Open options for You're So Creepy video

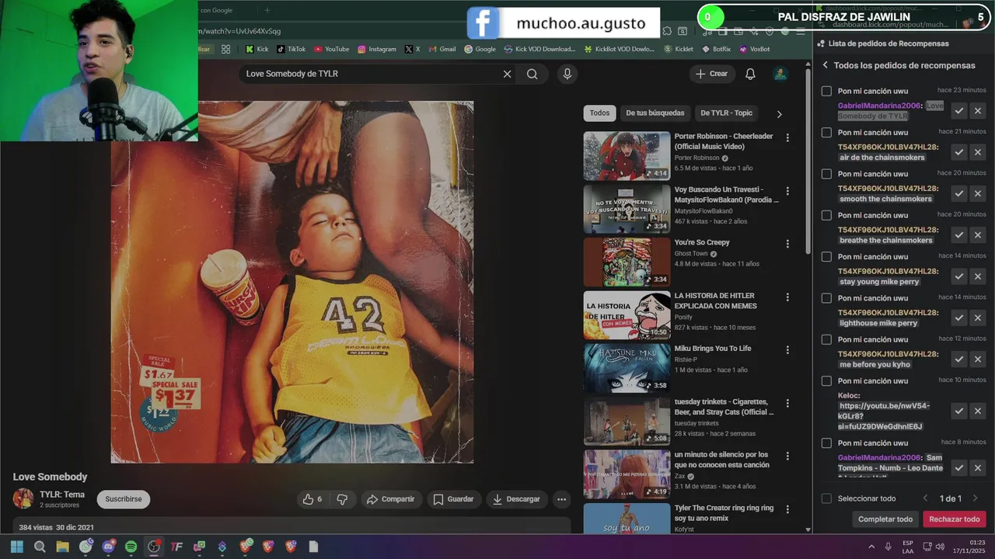click(x=787, y=244)
